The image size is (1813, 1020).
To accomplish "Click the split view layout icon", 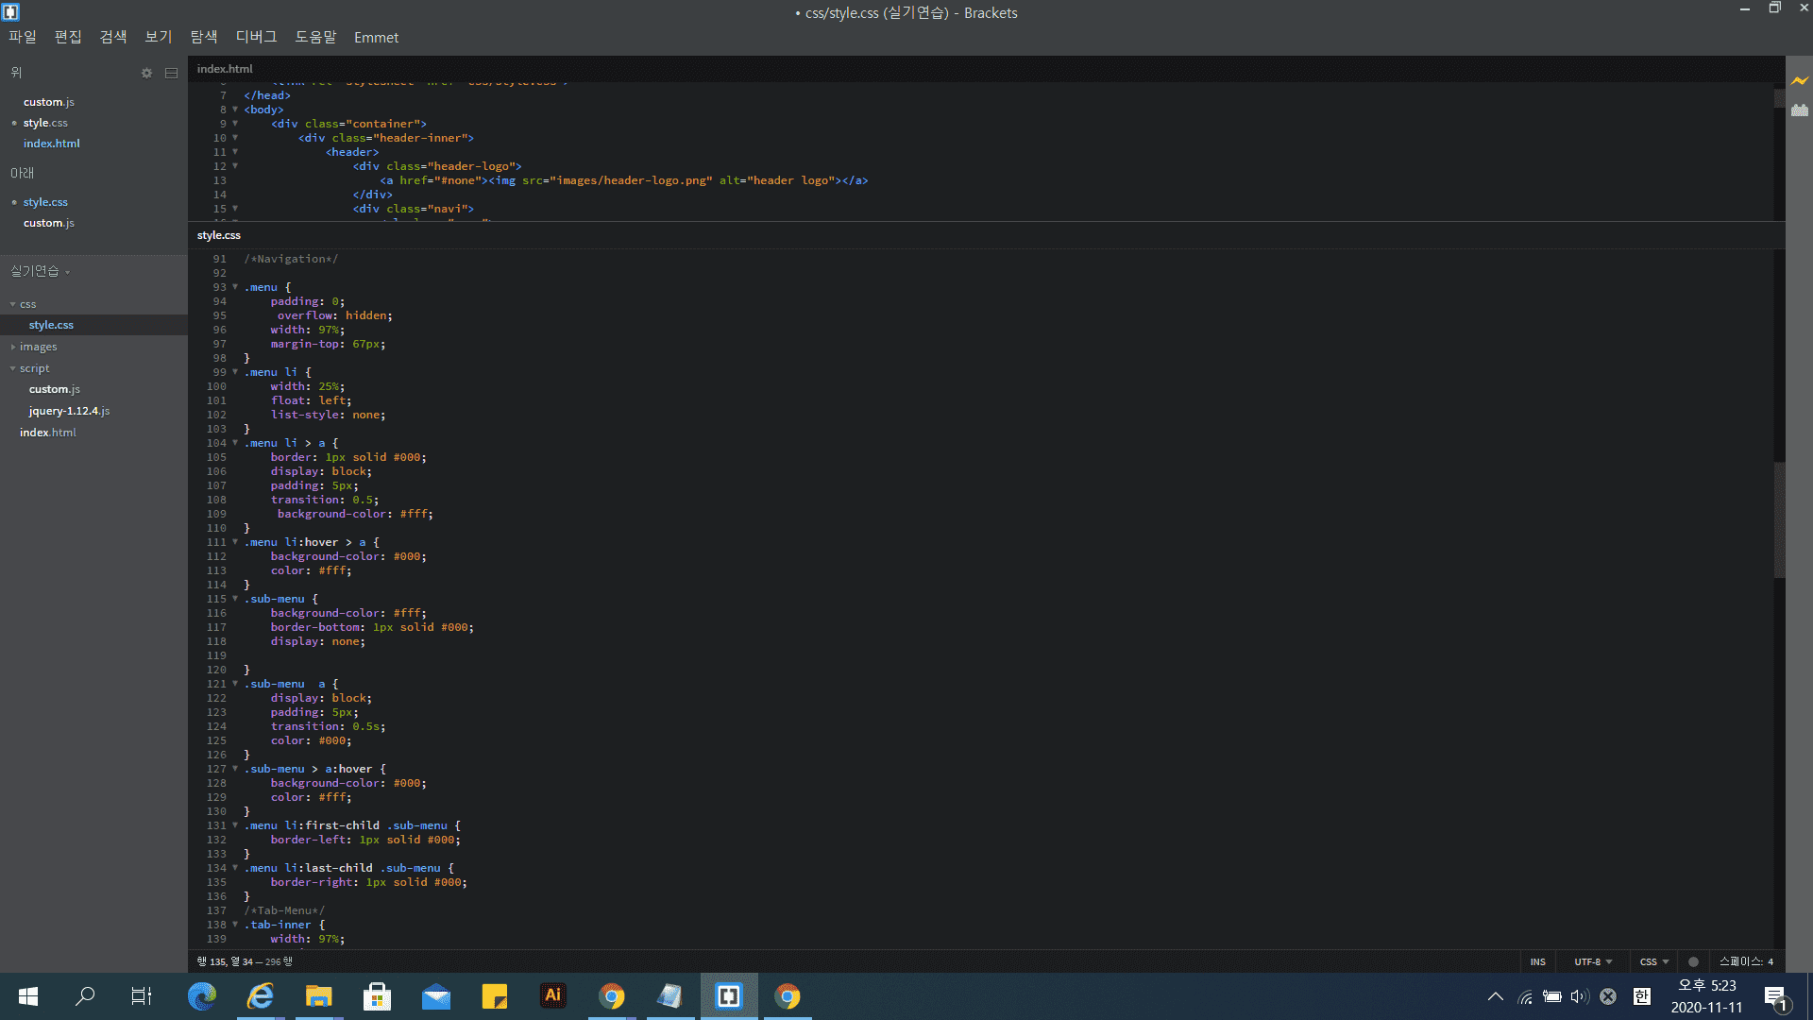I will (171, 73).
